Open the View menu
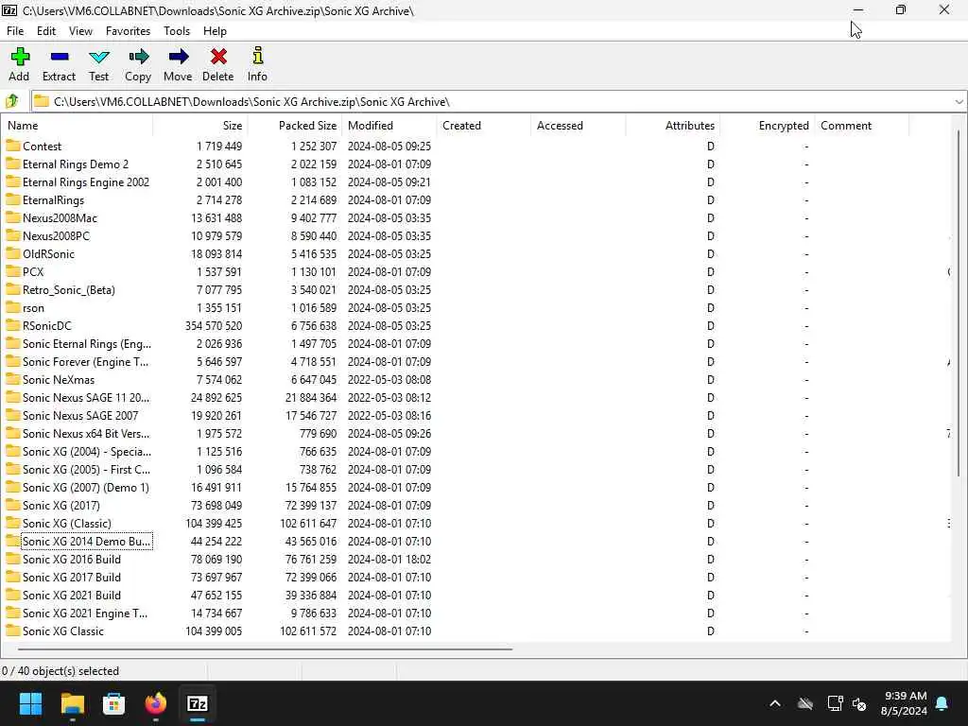Screen dimensions: 968x726 point(80,31)
